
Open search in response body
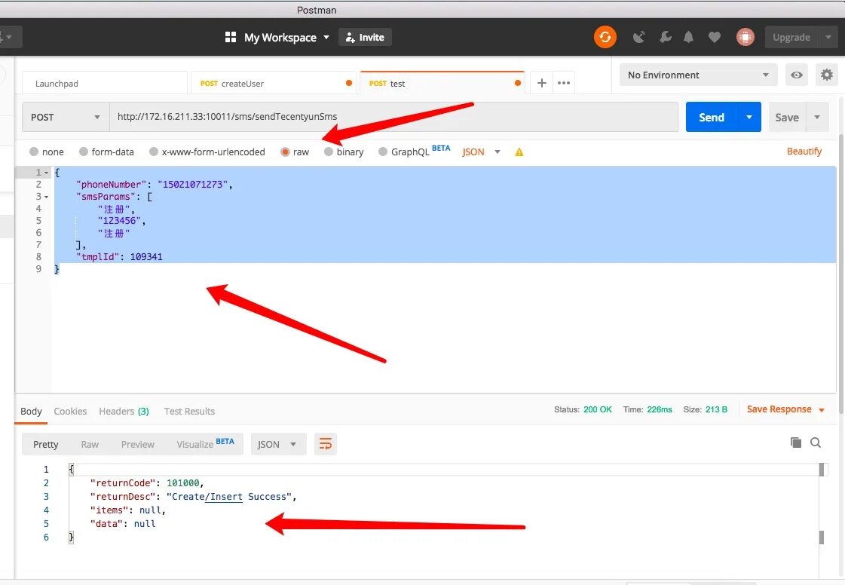coord(816,443)
